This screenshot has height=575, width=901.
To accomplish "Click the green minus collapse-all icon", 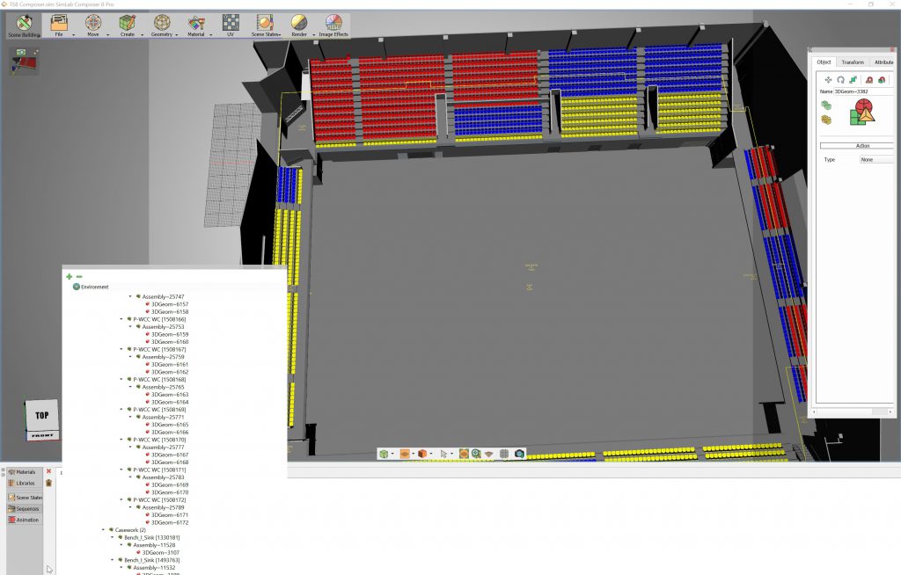I will [79, 277].
